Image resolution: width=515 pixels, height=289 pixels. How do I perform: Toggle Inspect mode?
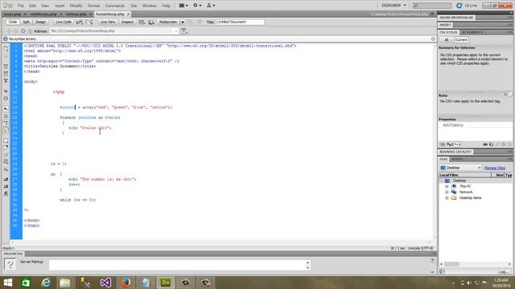point(127,22)
